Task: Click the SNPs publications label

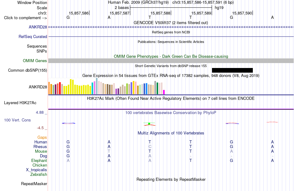Action: pos(42,51)
